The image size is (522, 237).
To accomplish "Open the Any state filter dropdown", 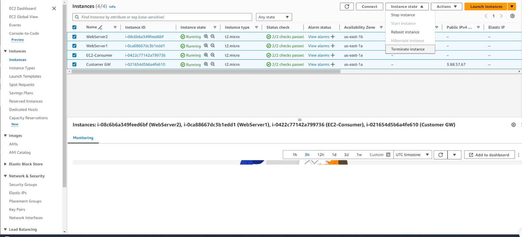I will pyautogui.click(x=274, y=17).
